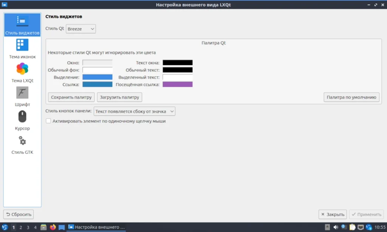Image resolution: width=387 pixels, height=232 pixels.
Task: Open the Шрифт settings section
Action: (x=22, y=97)
